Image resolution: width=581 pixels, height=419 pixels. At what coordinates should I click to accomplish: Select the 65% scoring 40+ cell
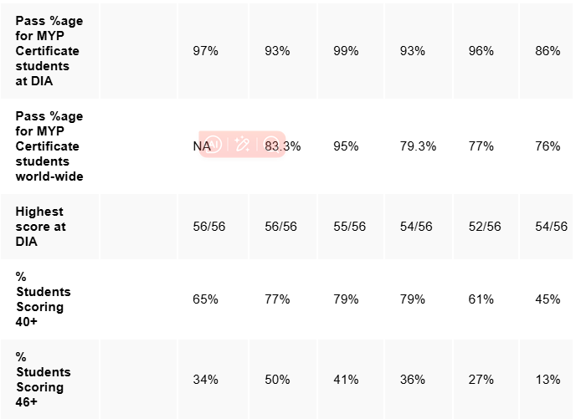[205, 299]
